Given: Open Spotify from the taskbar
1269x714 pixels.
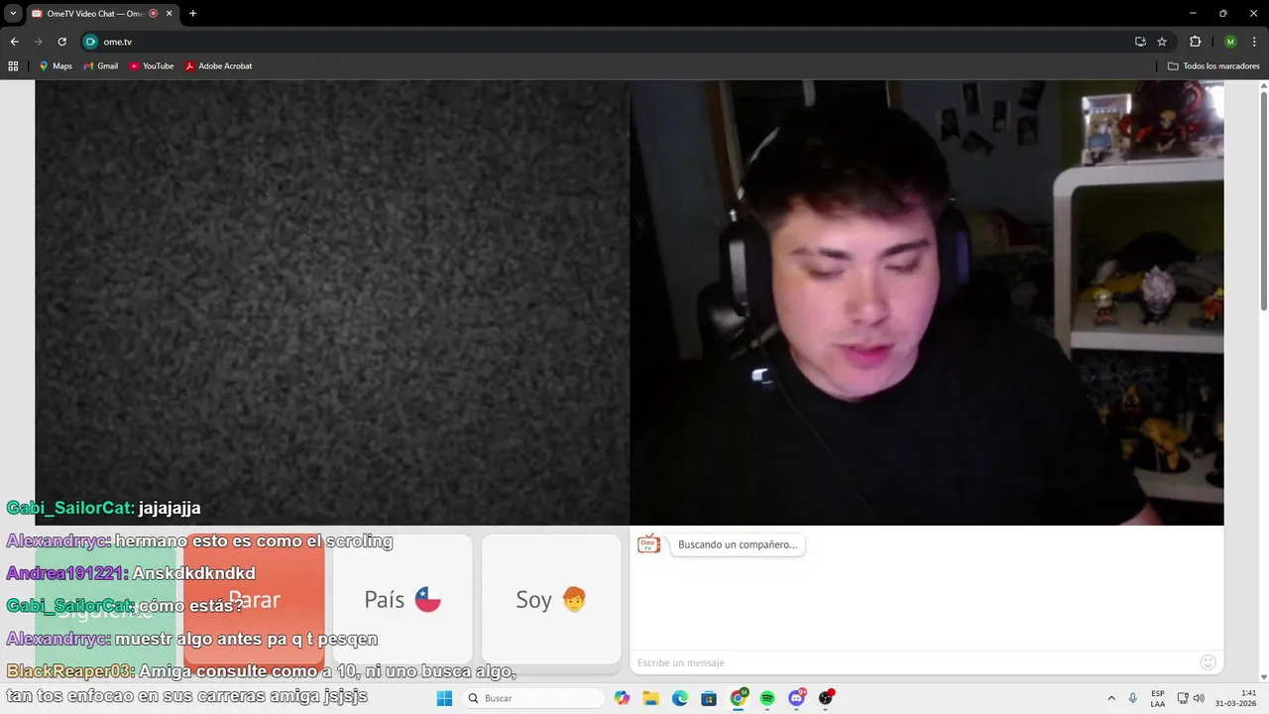Looking at the screenshot, I should click(x=767, y=698).
